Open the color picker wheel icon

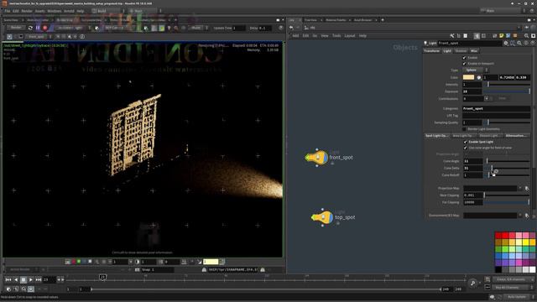pos(479,77)
